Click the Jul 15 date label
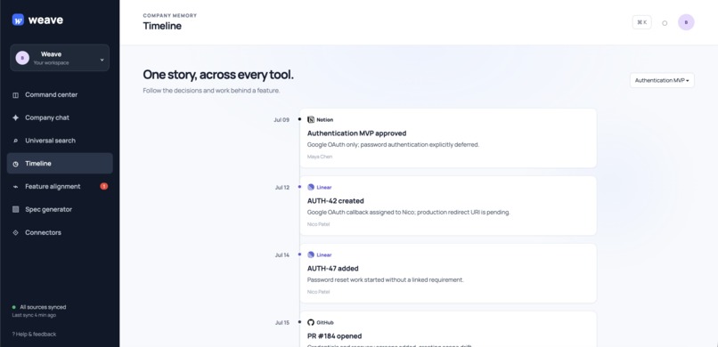 click(x=282, y=323)
